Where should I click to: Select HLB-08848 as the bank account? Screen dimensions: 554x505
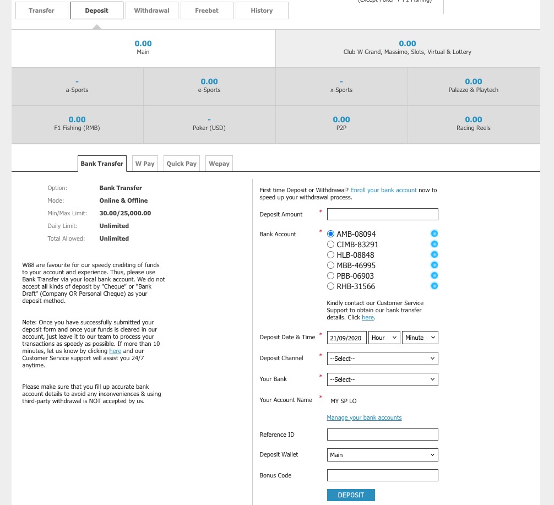coord(330,255)
